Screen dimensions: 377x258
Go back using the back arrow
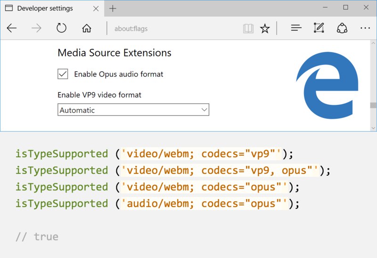click(x=11, y=28)
